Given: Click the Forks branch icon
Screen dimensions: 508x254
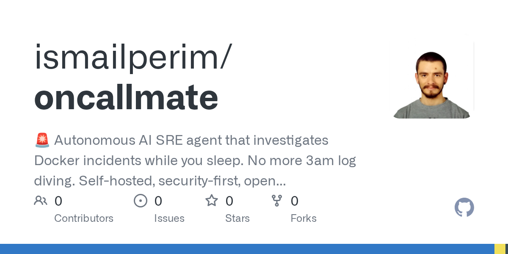Looking at the screenshot, I should [277, 201].
